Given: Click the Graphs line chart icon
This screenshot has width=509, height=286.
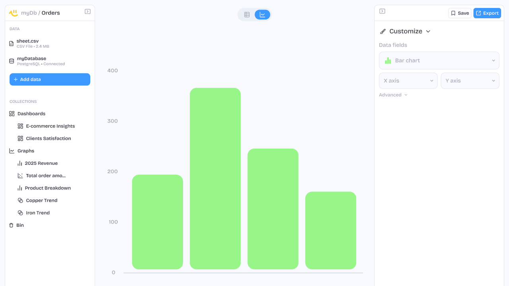Looking at the screenshot, I should click(x=12, y=151).
